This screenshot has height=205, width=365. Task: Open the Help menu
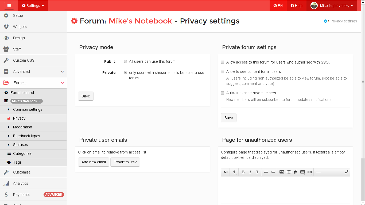pos(297,6)
